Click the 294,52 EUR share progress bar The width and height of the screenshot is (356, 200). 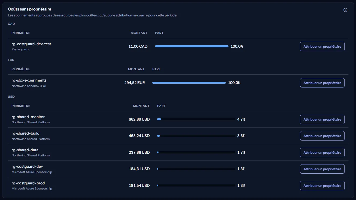189,83
